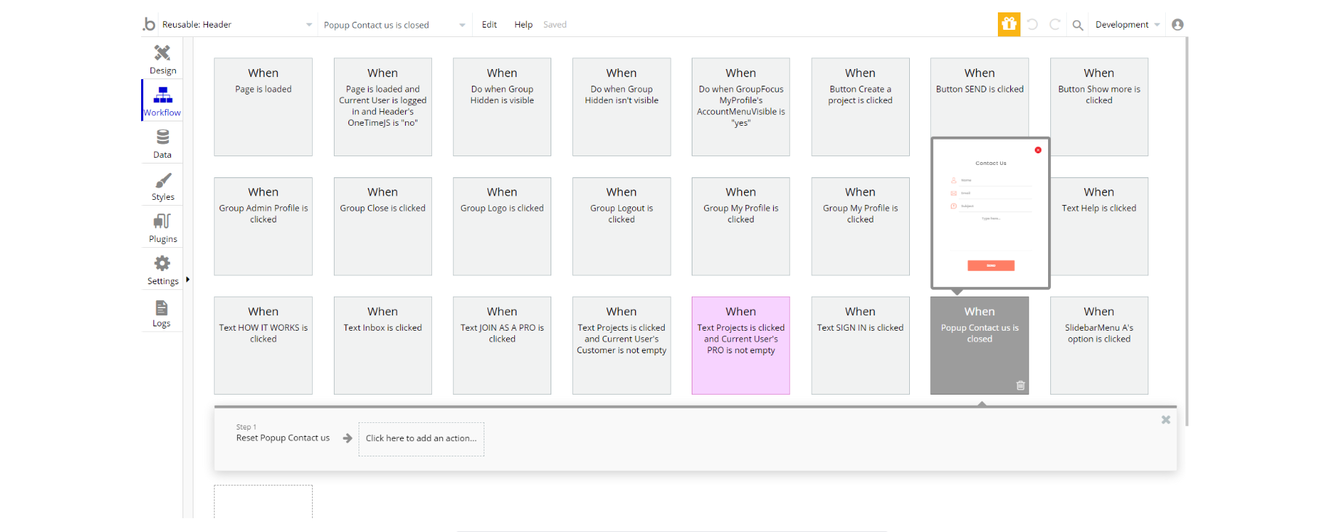
Task: Select Text Inbox is clicked event
Action: 383,345
